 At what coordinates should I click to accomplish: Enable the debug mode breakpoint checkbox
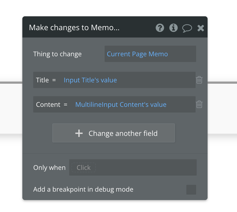(x=191, y=189)
